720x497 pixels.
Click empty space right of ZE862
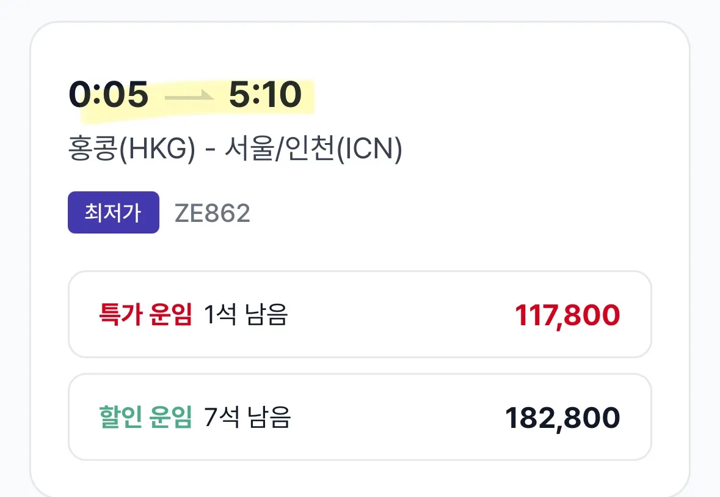tap(427, 213)
